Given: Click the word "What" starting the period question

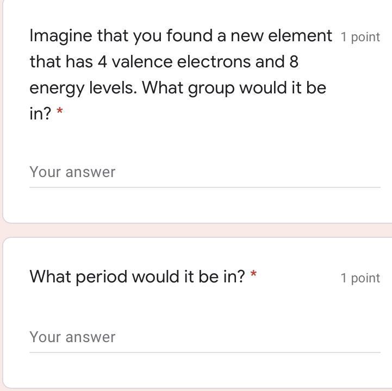Looking at the screenshot, I should click(x=51, y=277).
